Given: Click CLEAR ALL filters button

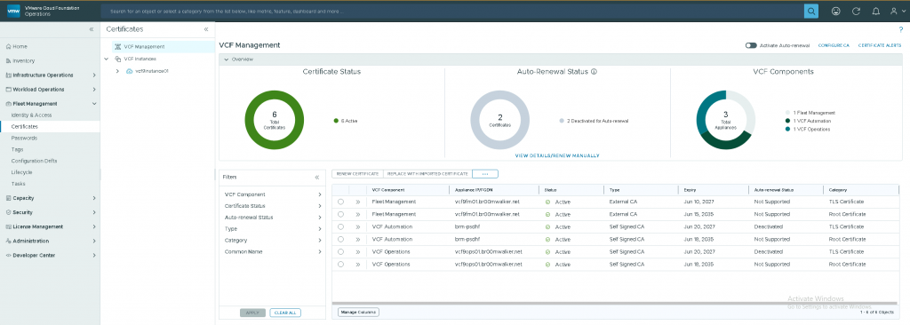Looking at the screenshot, I should pyautogui.click(x=285, y=313).
